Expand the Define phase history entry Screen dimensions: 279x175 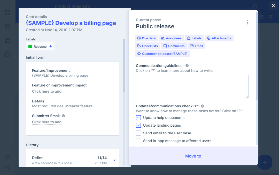[115, 160]
